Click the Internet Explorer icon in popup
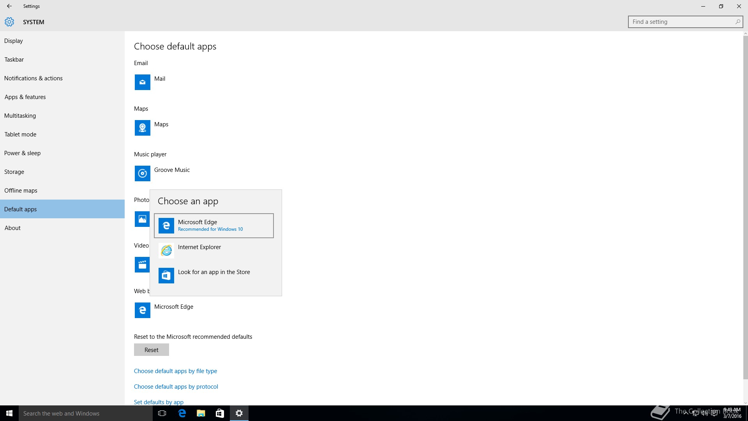The image size is (748, 421). pos(166,251)
